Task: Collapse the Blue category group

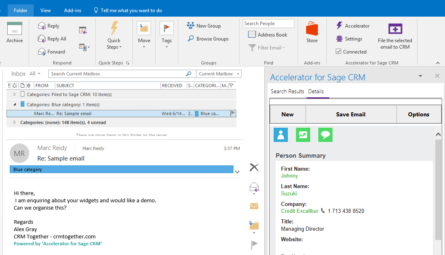Action: (15, 105)
